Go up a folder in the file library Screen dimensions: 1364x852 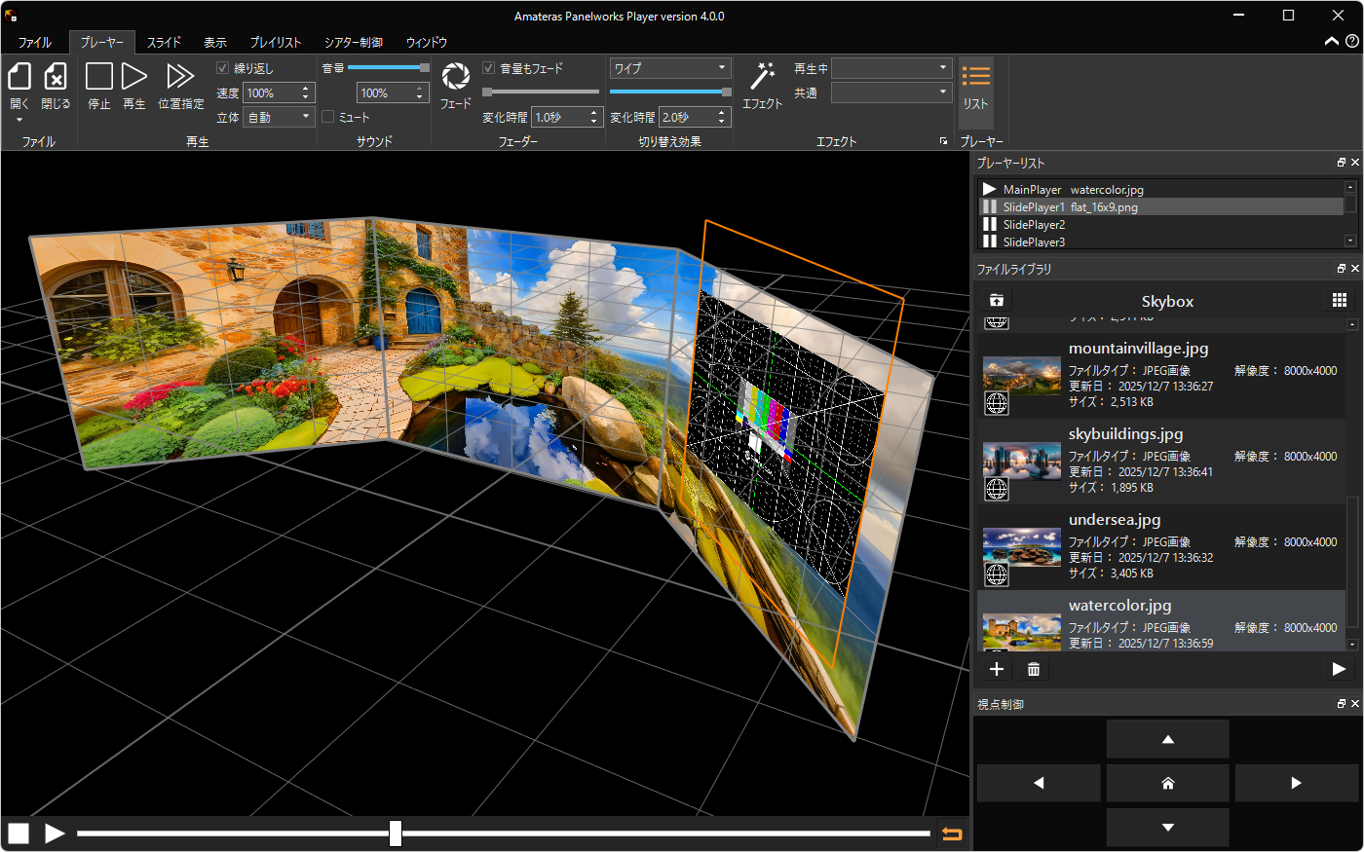point(996,300)
